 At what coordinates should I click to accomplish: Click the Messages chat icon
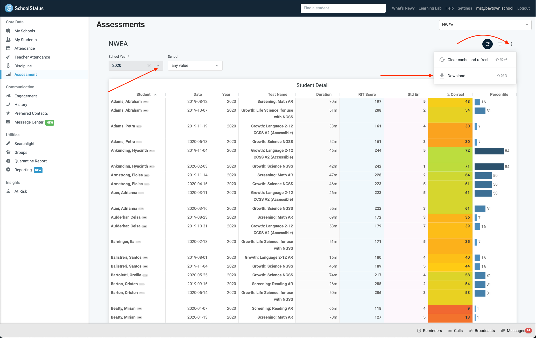point(503,331)
